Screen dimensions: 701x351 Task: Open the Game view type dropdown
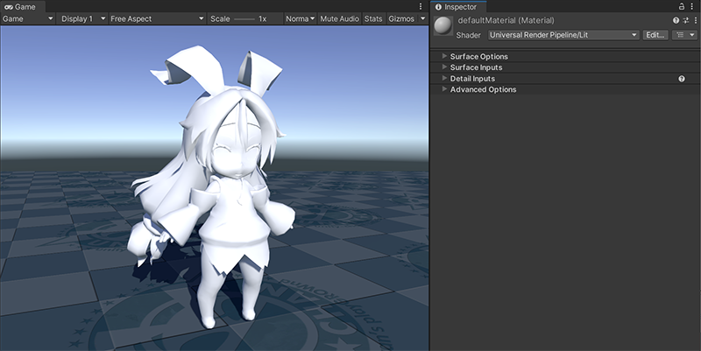pos(28,18)
